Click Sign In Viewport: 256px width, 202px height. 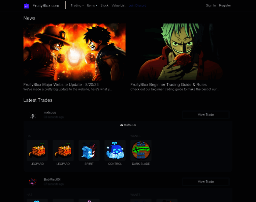click(x=211, y=5)
